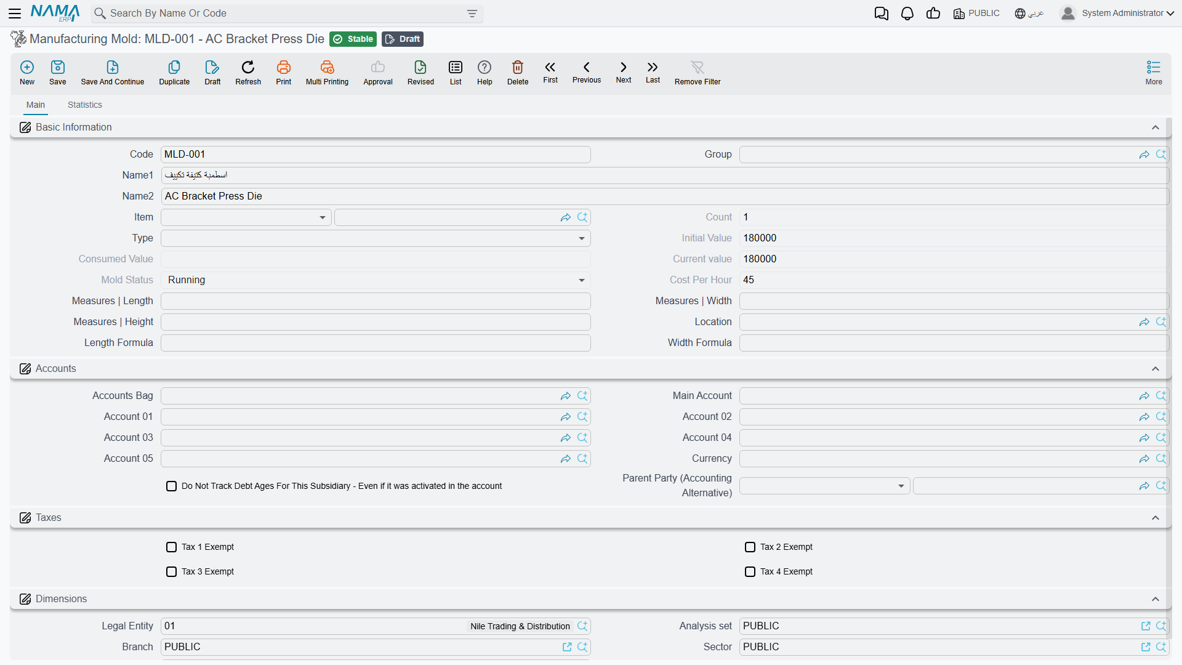The width and height of the screenshot is (1182, 665).
Task: Open the Type dropdown
Action: (376, 238)
